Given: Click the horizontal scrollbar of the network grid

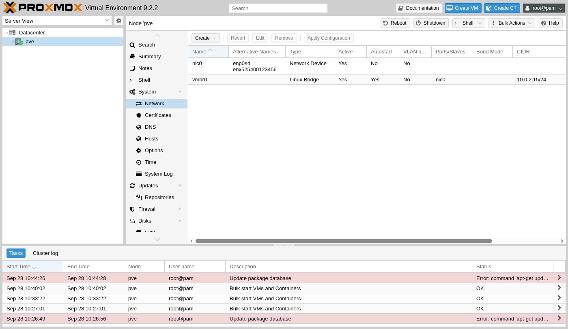Looking at the screenshot, I should (x=344, y=241).
